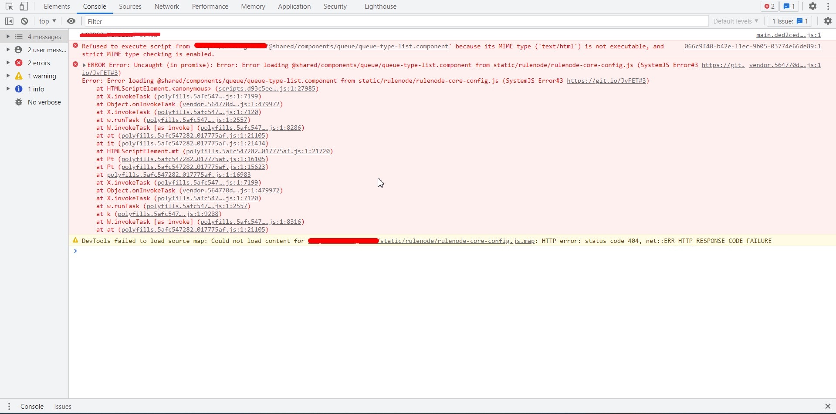Open the drawer's more tools menu

pos(9,406)
